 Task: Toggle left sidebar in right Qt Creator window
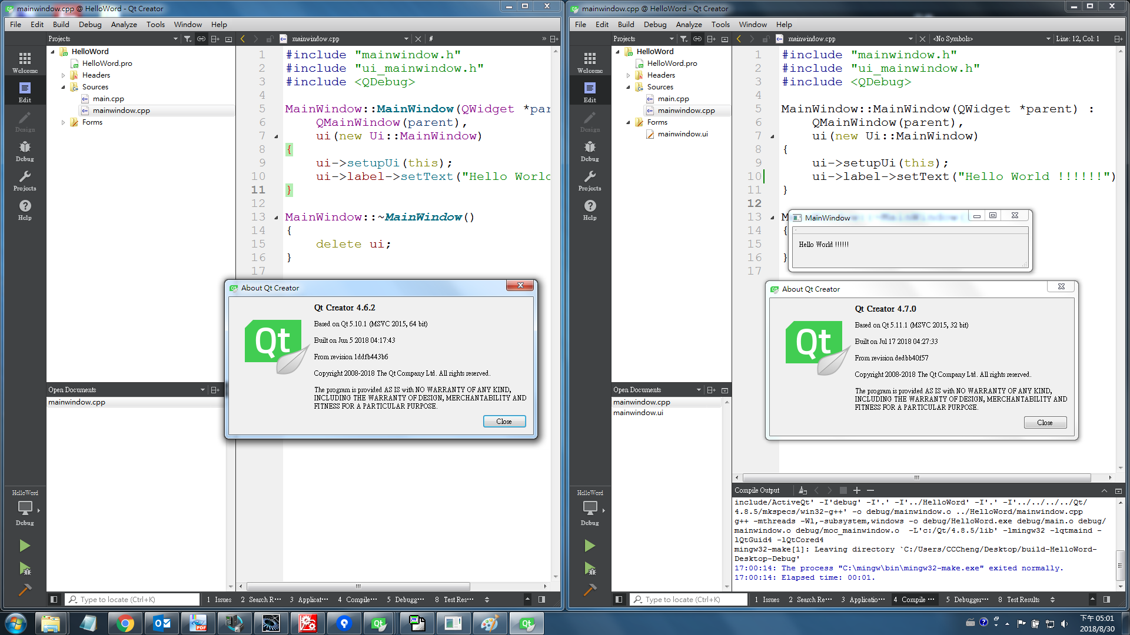(619, 600)
